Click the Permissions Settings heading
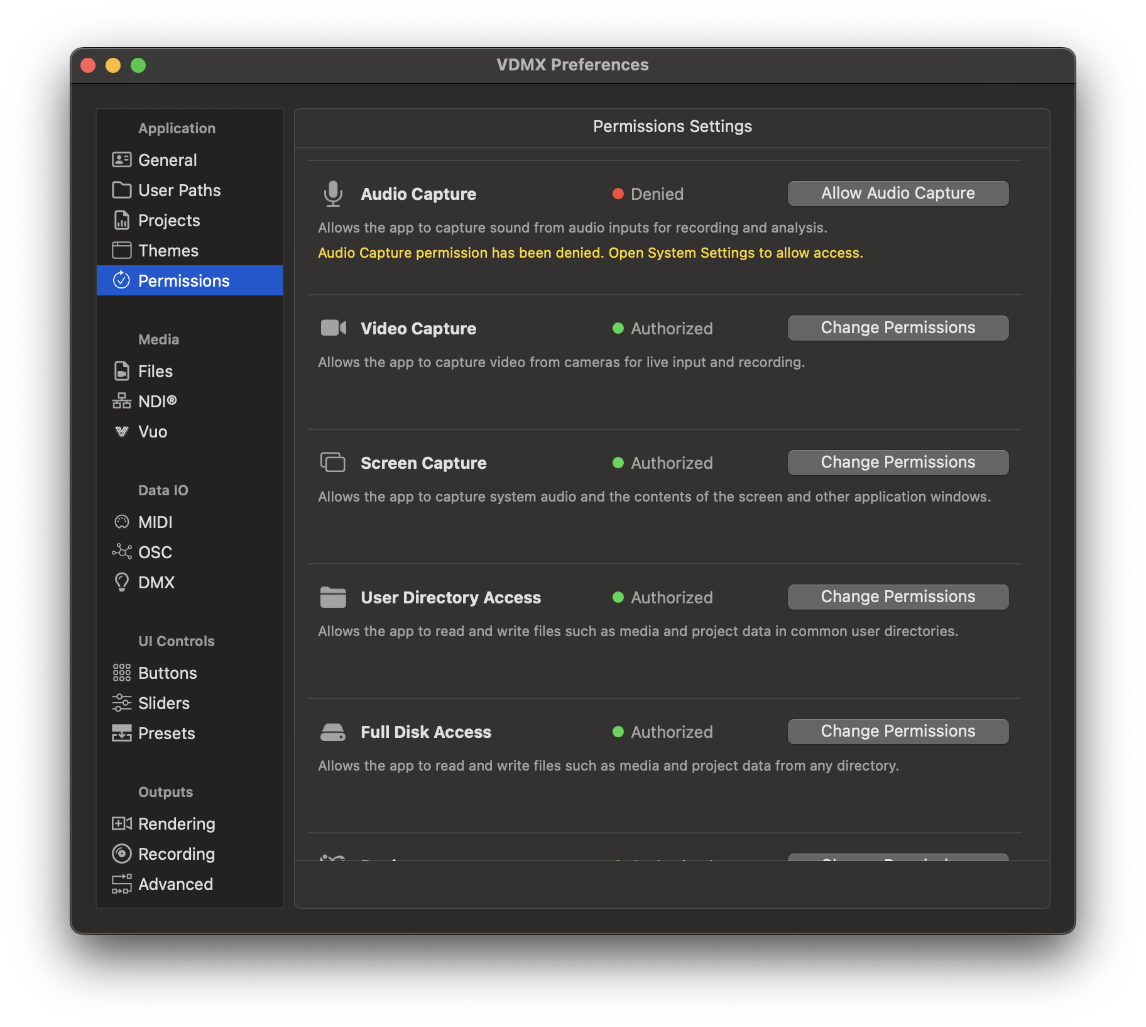 pyautogui.click(x=672, y=126)
